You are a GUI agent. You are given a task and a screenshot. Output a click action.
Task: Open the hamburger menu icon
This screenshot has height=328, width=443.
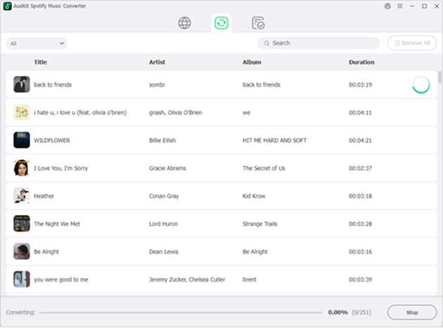400,6
